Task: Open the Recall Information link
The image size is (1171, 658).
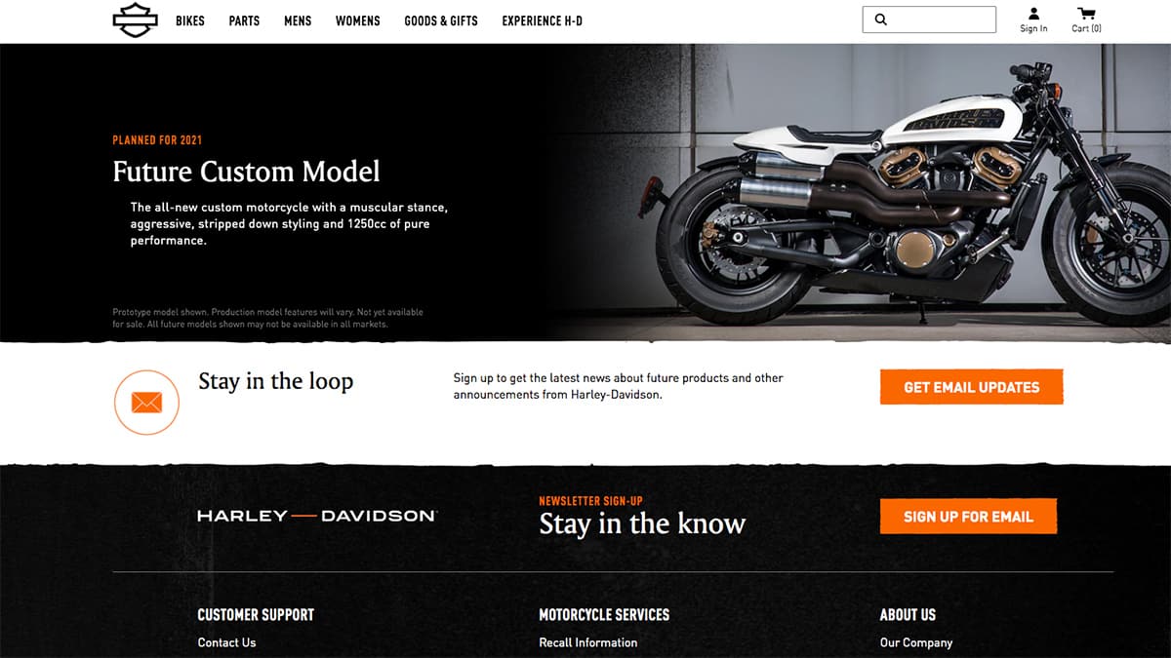Action: (x=588, y=642)
